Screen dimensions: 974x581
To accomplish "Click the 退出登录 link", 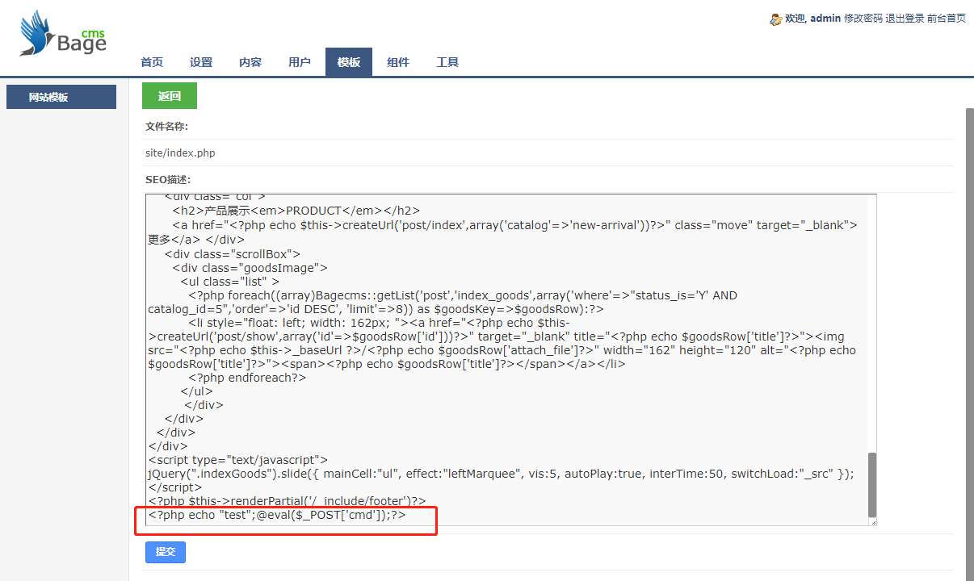I will point(905,19).
